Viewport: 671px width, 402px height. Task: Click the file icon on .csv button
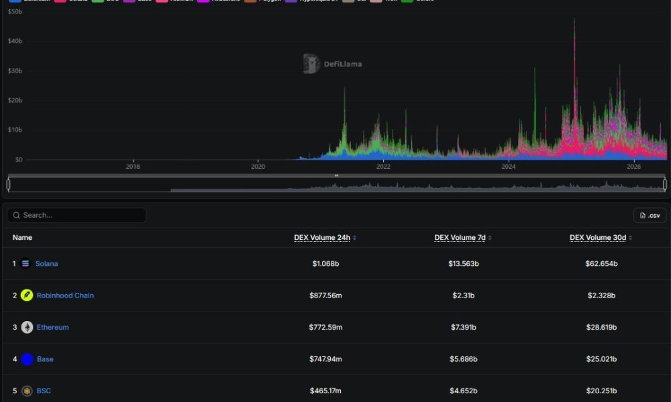(642, 216)
